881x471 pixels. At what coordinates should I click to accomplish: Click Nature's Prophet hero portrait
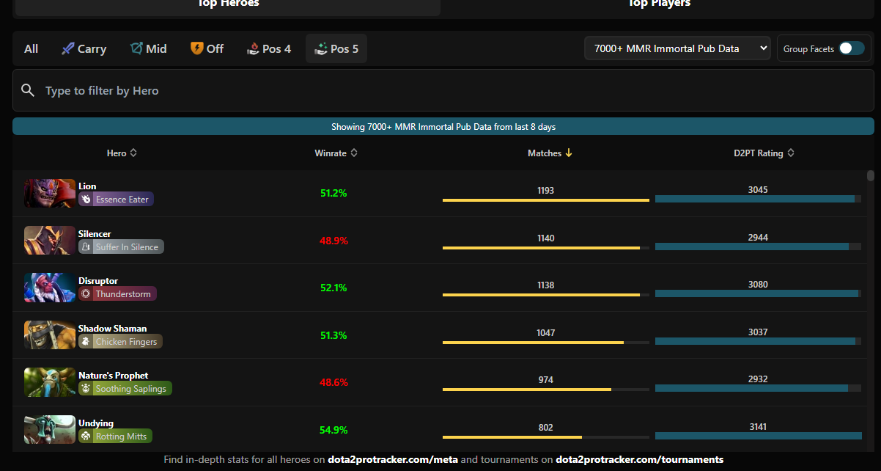(x=50, y=382)
